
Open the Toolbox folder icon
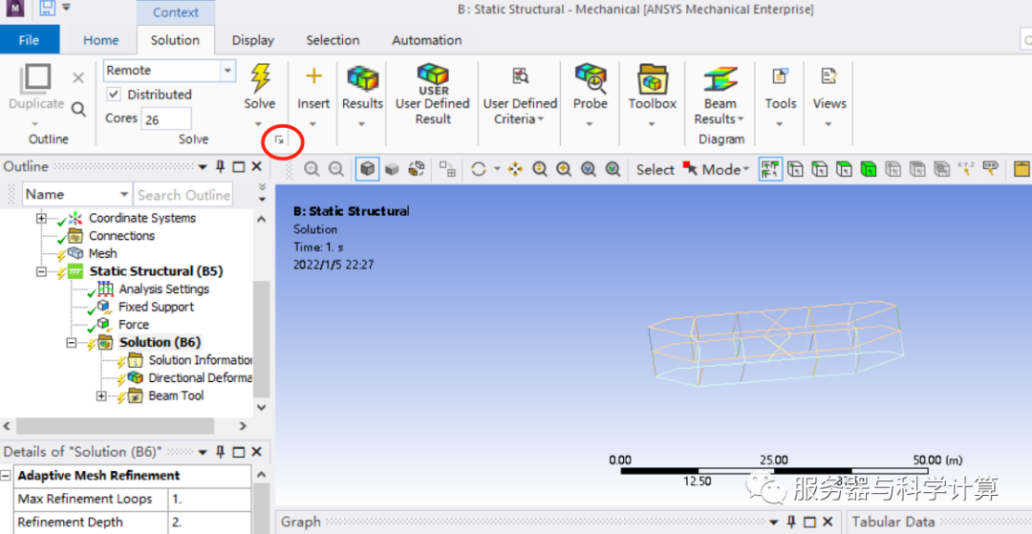[x=653, y=79]
